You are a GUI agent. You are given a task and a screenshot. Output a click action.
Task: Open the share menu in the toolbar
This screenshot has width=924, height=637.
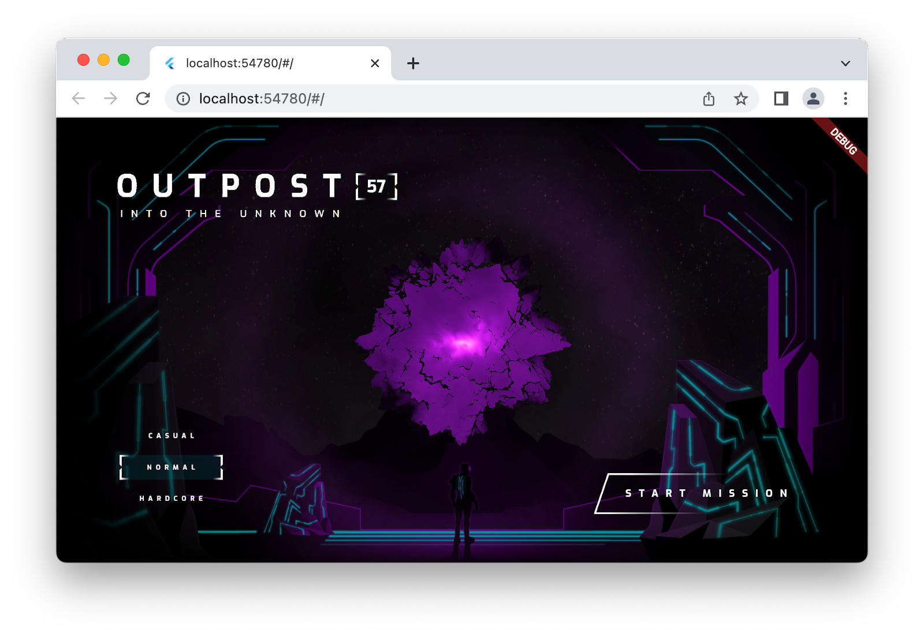(709, 98)
